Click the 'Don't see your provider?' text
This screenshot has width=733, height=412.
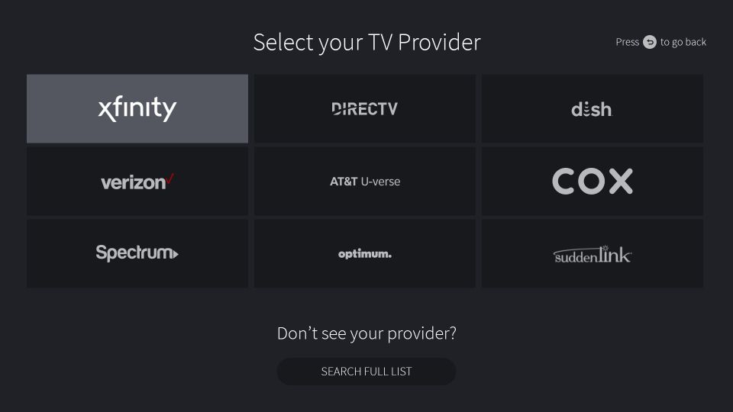point(366,333)
